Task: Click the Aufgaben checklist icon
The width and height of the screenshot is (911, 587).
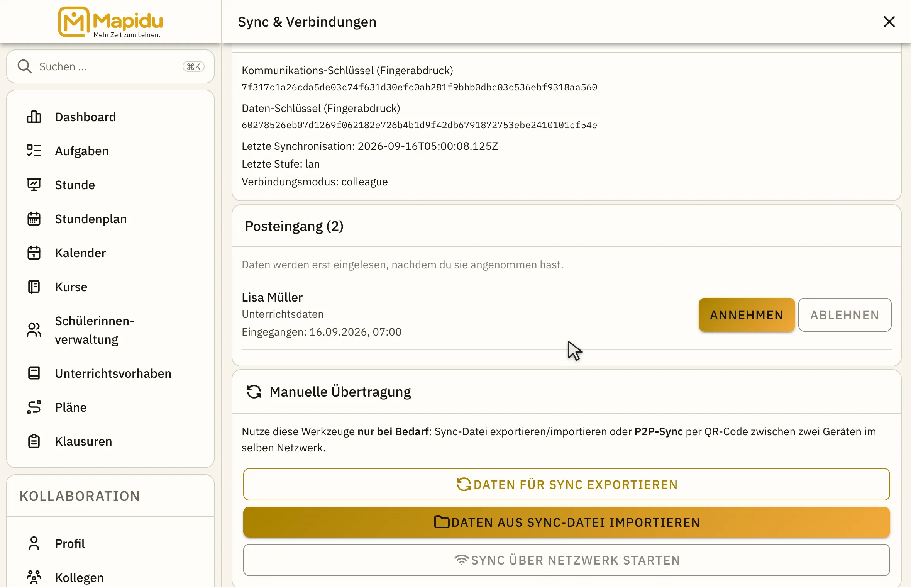Action: 34,151
